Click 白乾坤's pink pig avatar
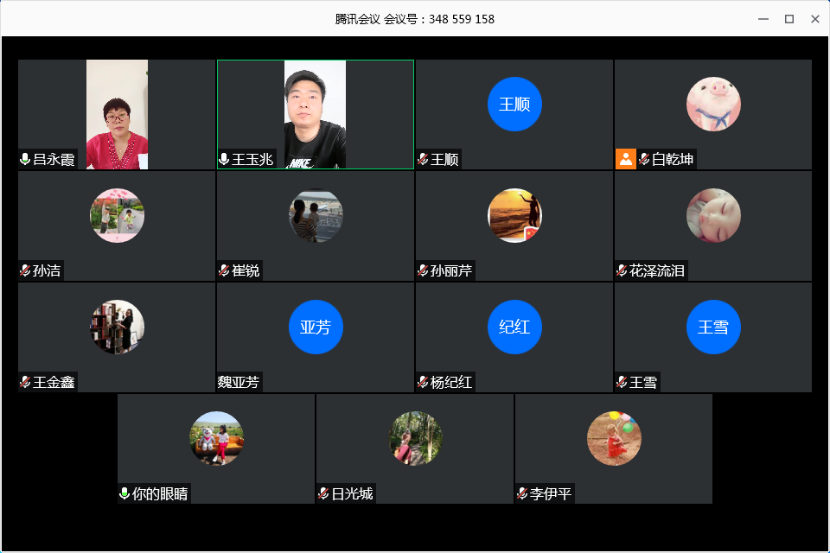This screenshot has width=830, height=553. (x=713, y=104)
